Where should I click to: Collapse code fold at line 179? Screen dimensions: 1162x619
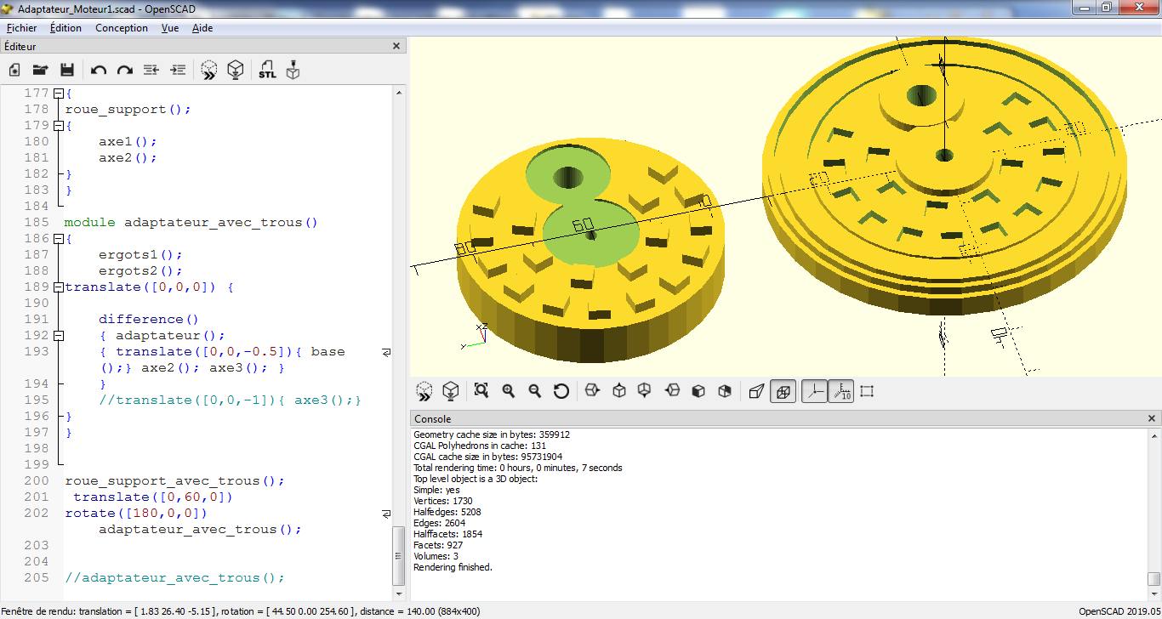click(58, 126)
